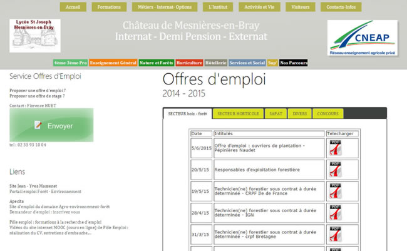Click 'Technicien(ne) forestier ... crpf Bretagne' text
Viewport: 407px width, 251px height.
[x=265, y=234]
